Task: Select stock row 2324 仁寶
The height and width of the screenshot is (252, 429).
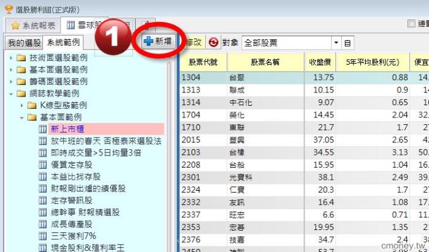Action: pyautogui.click(x=304, y=190)
